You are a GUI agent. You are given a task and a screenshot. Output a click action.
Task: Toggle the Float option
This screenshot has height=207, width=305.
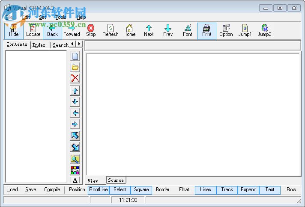click(184, 189)
